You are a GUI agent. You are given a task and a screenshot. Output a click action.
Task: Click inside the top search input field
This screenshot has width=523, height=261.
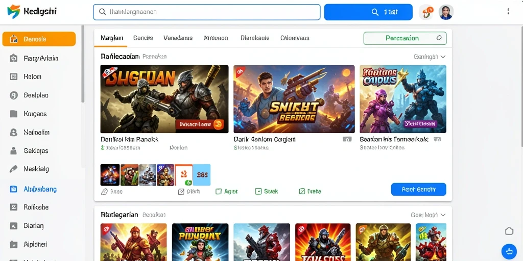[x=207, y=12]
